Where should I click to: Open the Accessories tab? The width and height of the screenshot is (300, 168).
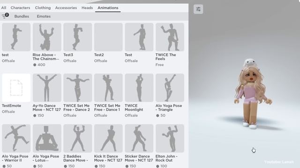click(66, 8)
